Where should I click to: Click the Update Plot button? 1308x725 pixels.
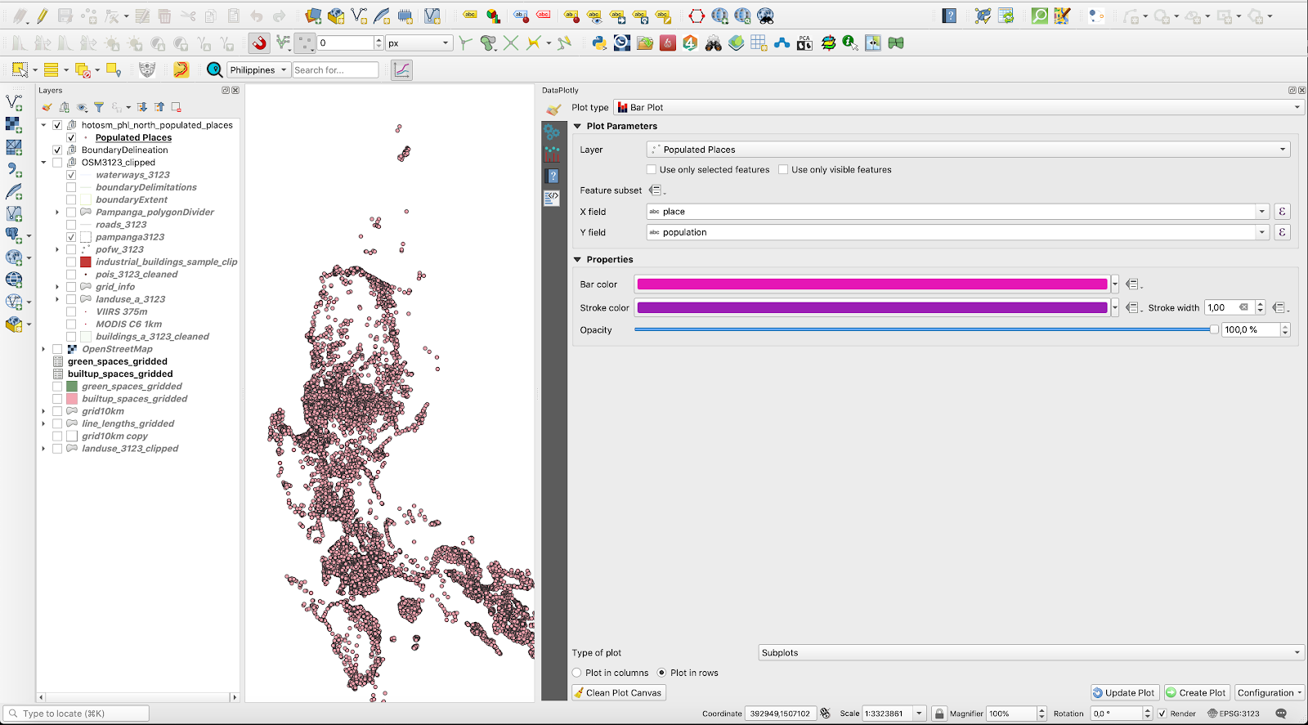(x=1125, y=692)
